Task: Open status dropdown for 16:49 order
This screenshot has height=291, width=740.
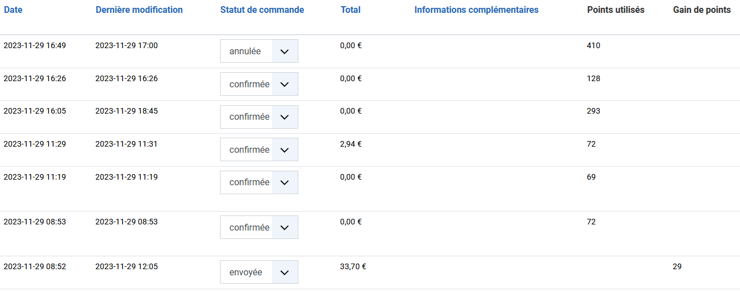Action: (259, 51)
